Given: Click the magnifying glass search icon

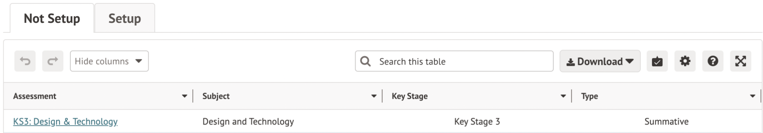Looking at the screenshot, I should pos(365,61).
